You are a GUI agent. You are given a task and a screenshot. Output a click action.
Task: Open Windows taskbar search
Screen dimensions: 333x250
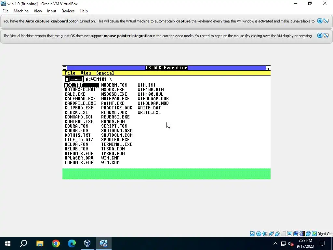(23, 243)
